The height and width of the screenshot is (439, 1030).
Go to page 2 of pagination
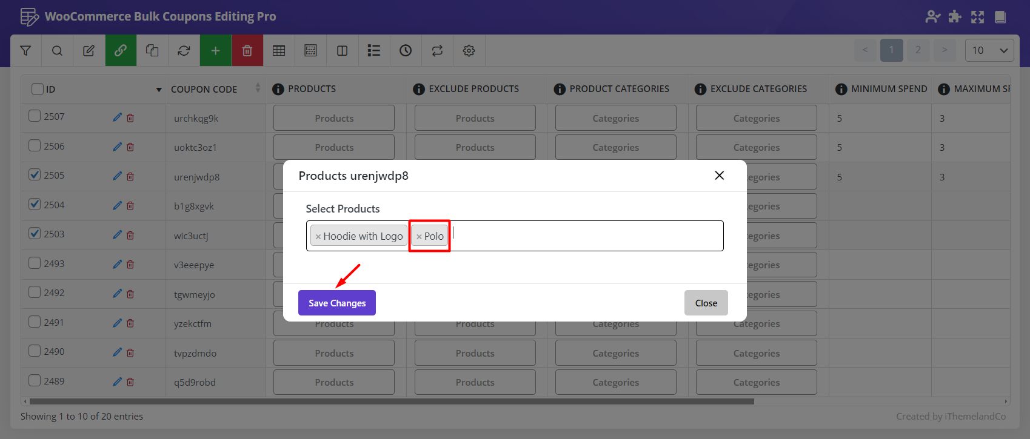(x=918, y=50)
